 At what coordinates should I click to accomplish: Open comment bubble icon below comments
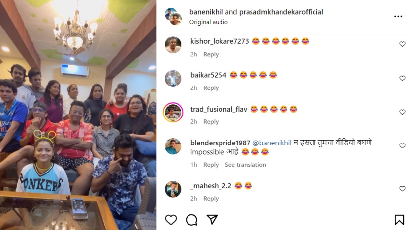pos(191,220)
